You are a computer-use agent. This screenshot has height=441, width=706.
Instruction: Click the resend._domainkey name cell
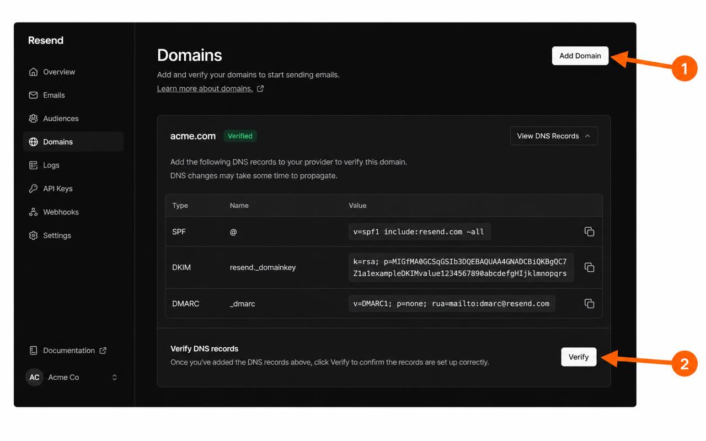coord(263,267)
